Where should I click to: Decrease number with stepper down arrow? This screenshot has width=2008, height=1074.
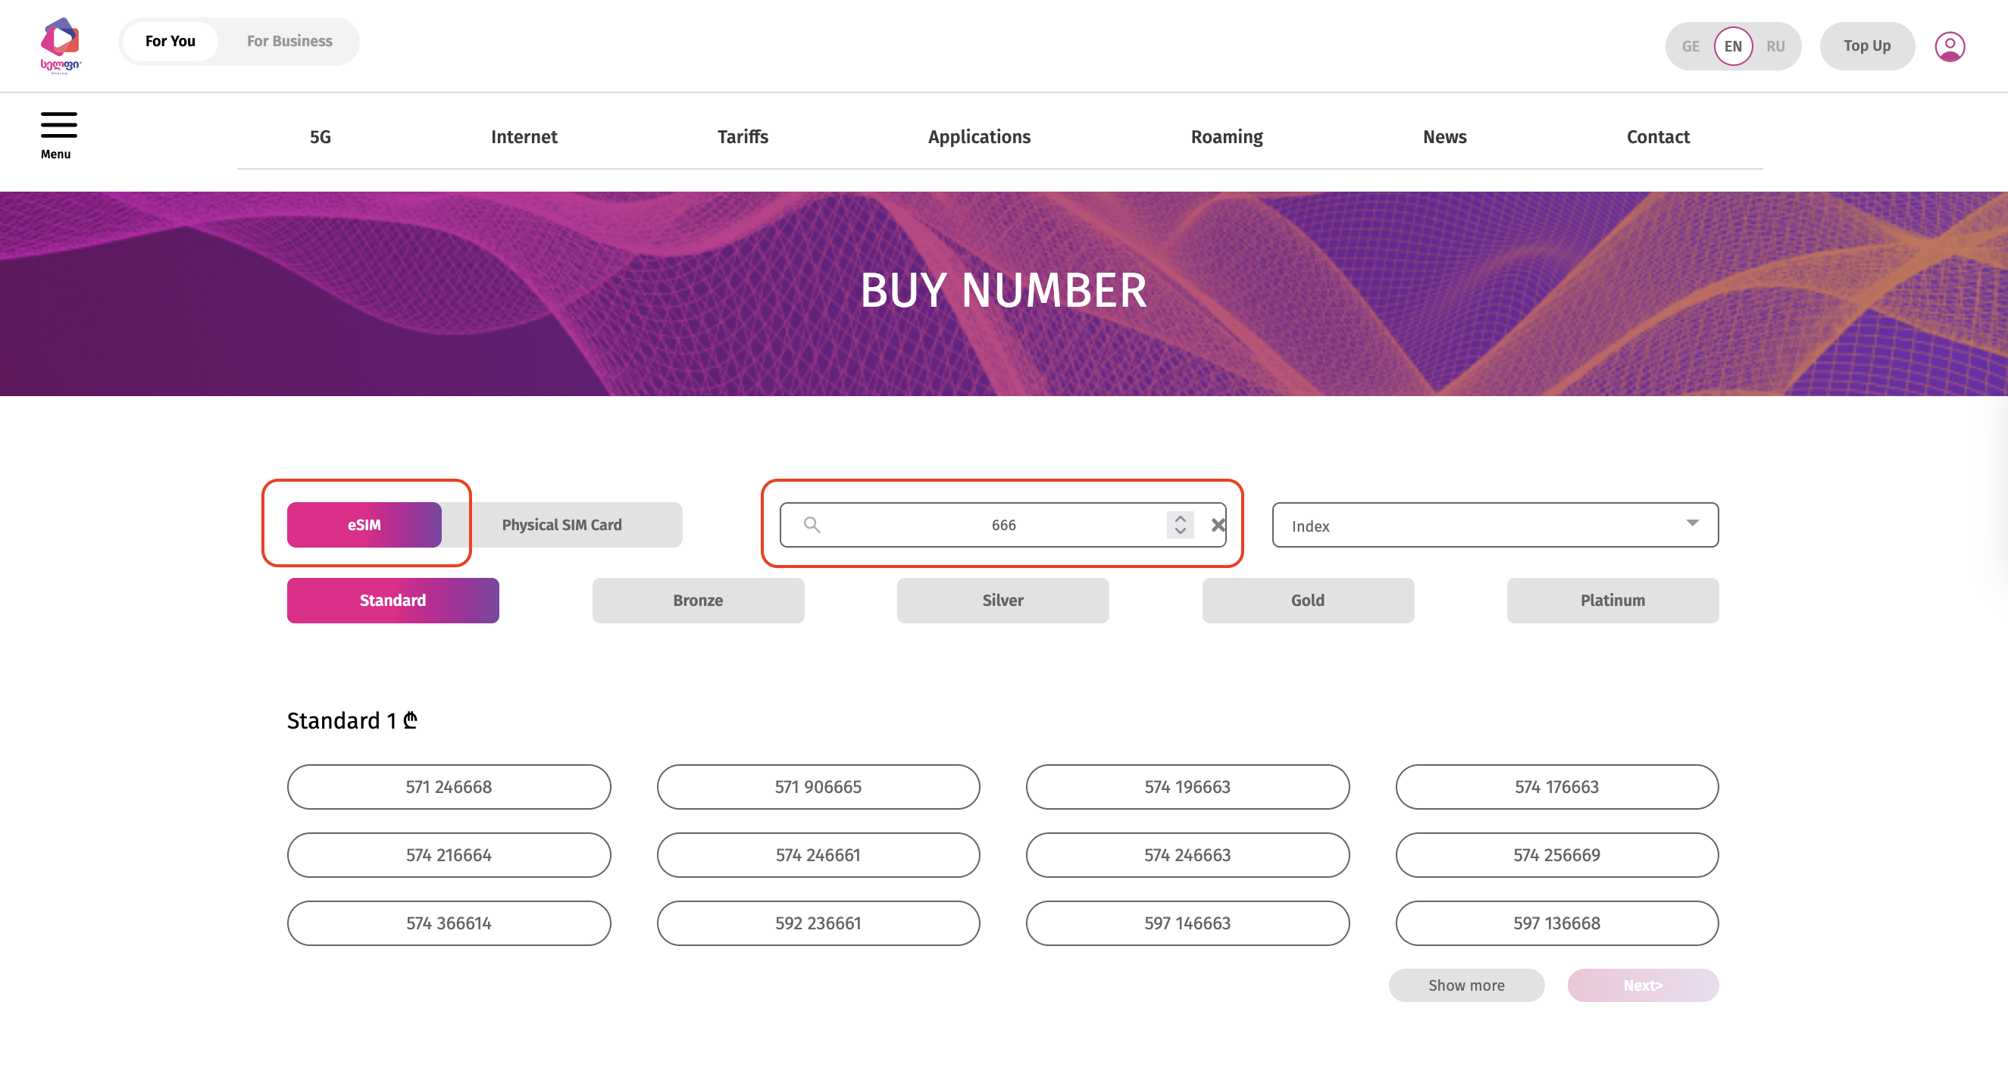1180,532
